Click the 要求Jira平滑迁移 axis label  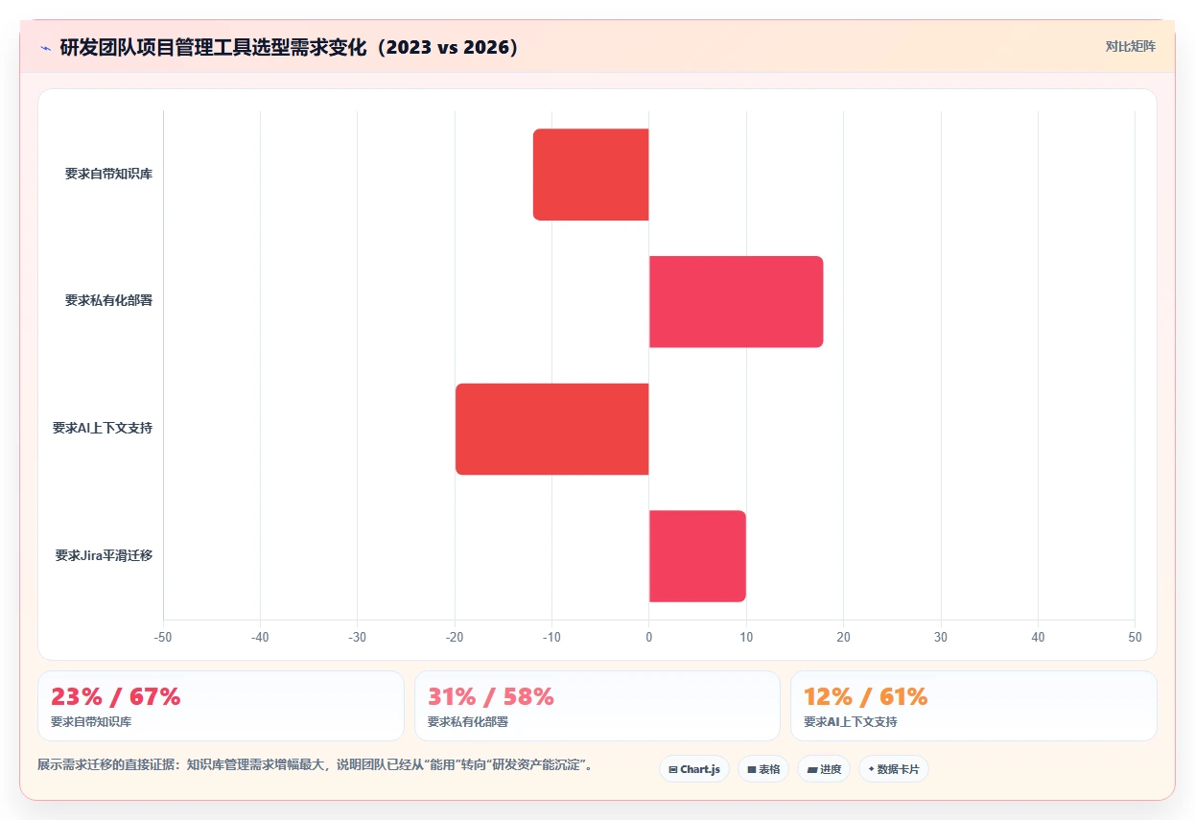coord(104,556)
